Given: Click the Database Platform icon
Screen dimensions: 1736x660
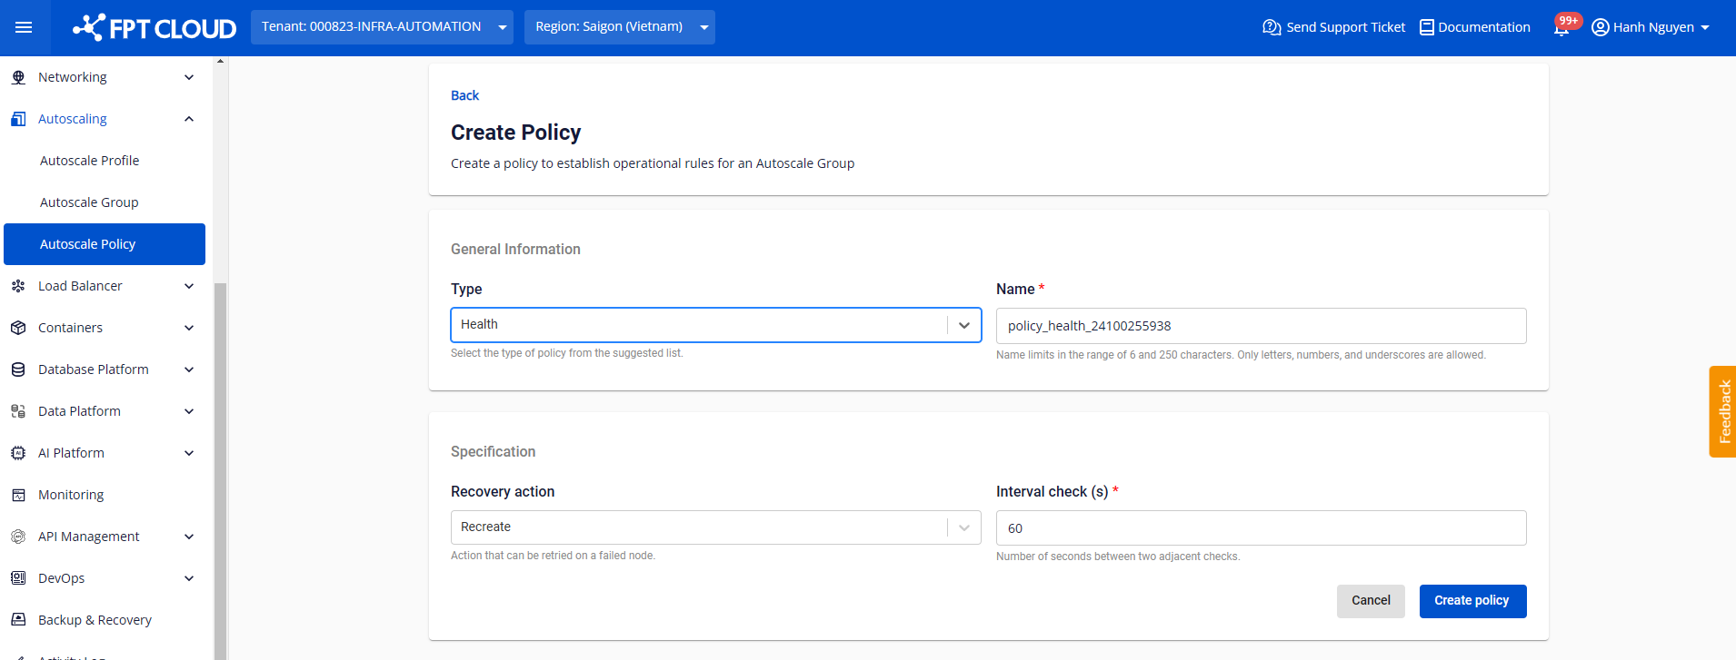Looking at the screenshot, I should [x=18, y=369].
